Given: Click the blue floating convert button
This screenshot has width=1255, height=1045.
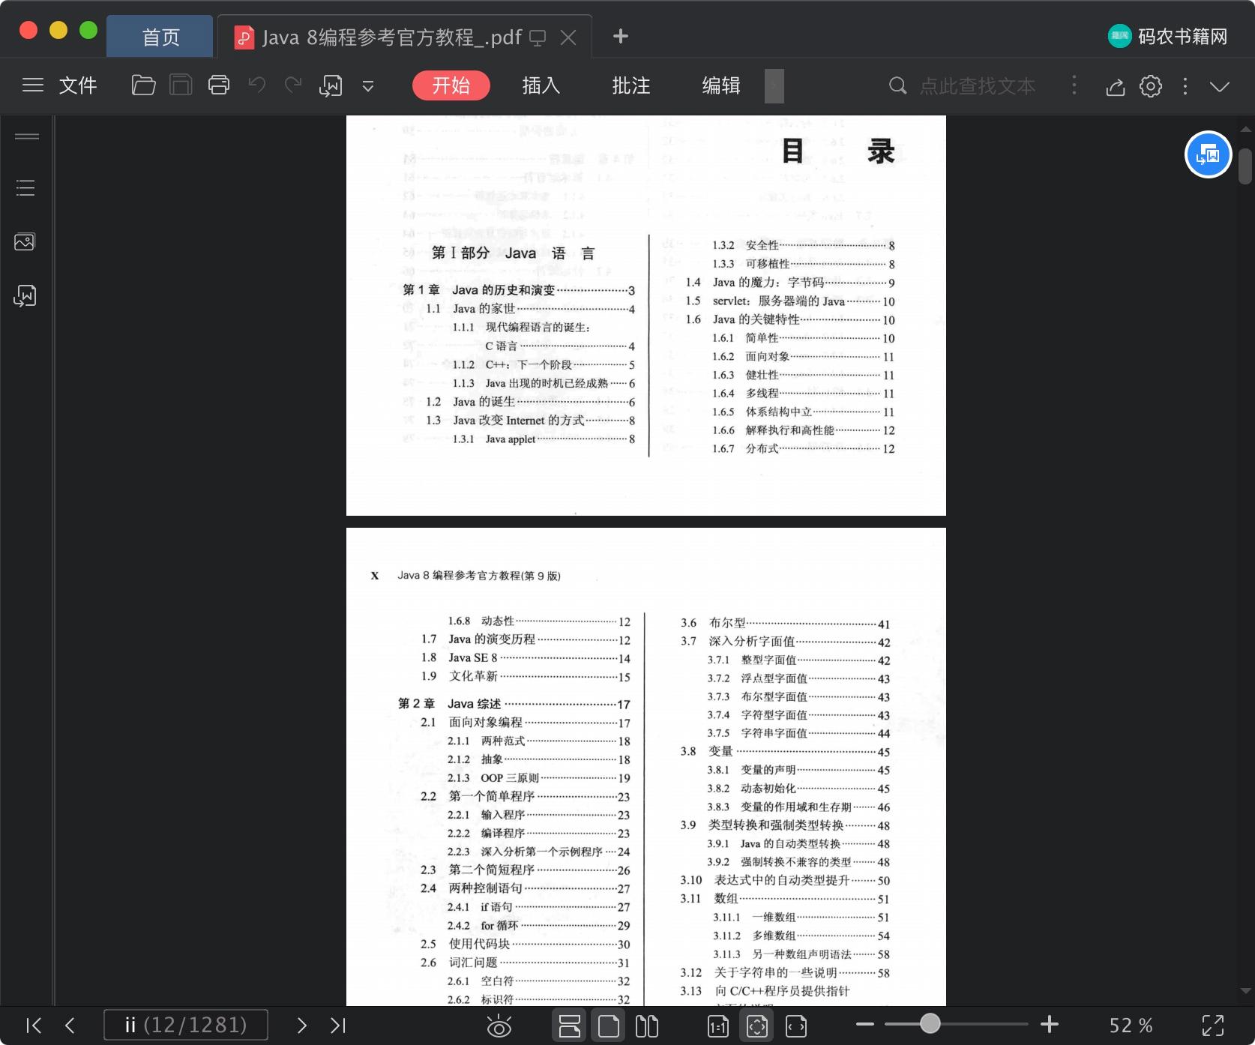Looking at the screenshot, I should click(1208, 154).
